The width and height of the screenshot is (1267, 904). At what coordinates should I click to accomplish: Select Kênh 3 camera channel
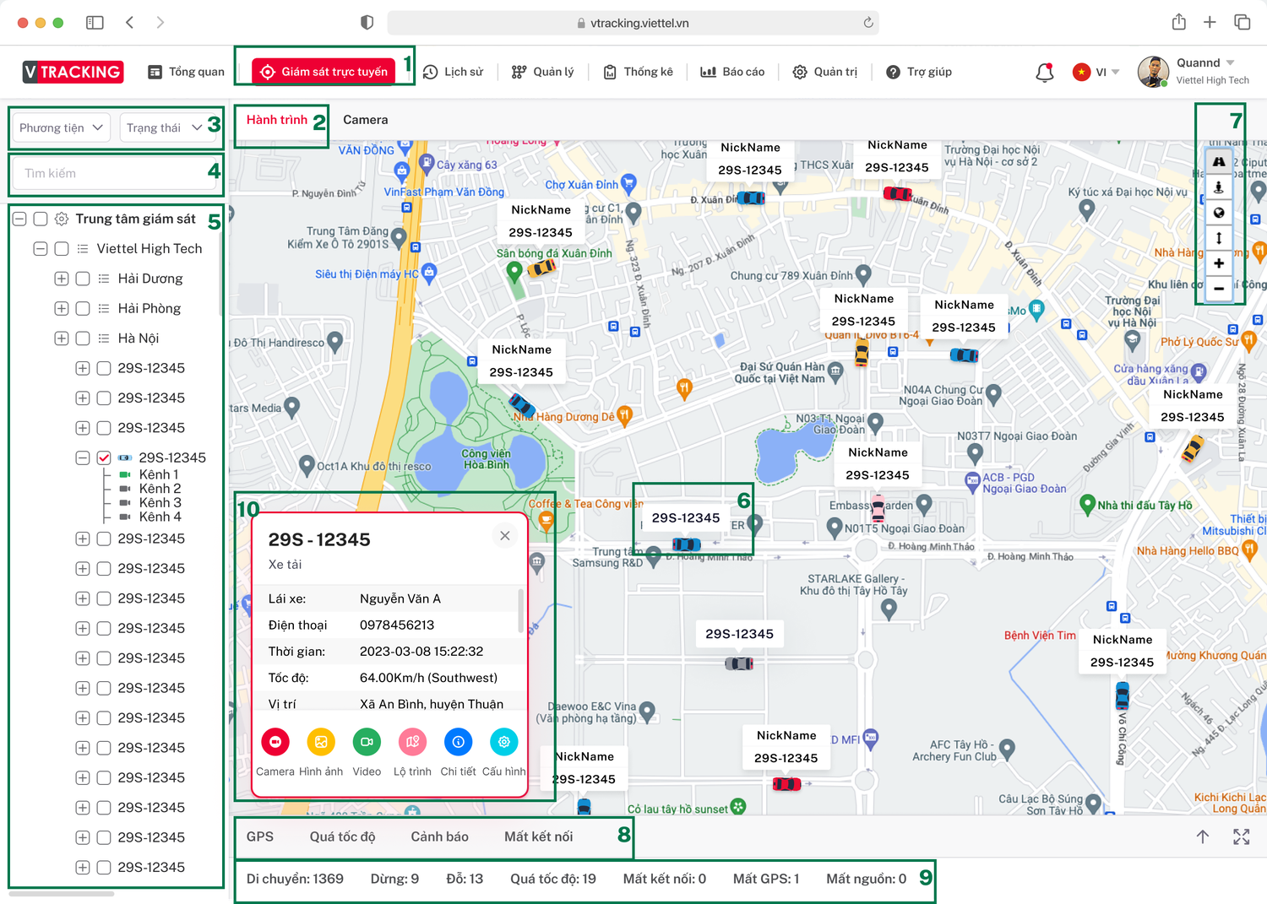[x=159, y=502]
